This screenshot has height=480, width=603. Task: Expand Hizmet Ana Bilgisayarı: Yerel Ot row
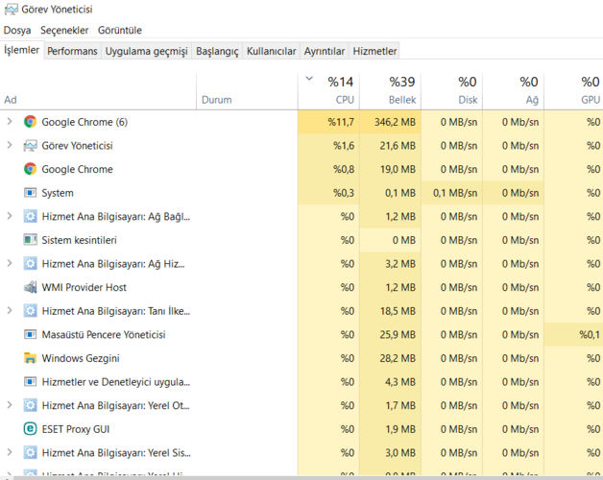tap(10, 405)
